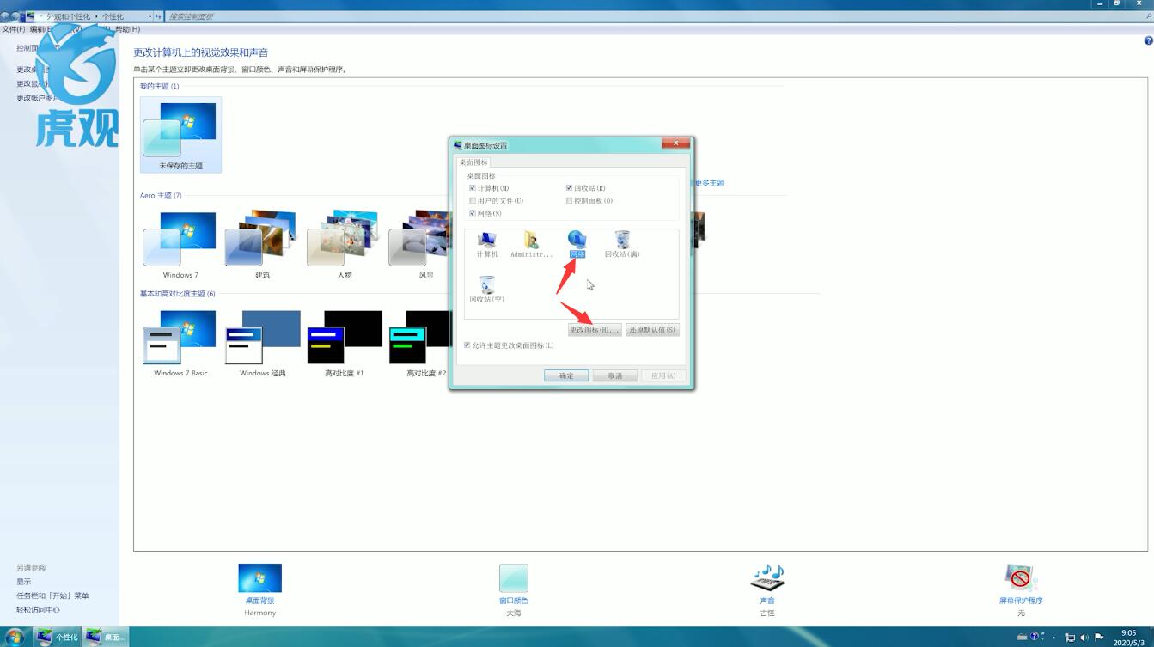
Task: Click 个性化 breadcrumb in the address bar
Action: coord(113,16)
